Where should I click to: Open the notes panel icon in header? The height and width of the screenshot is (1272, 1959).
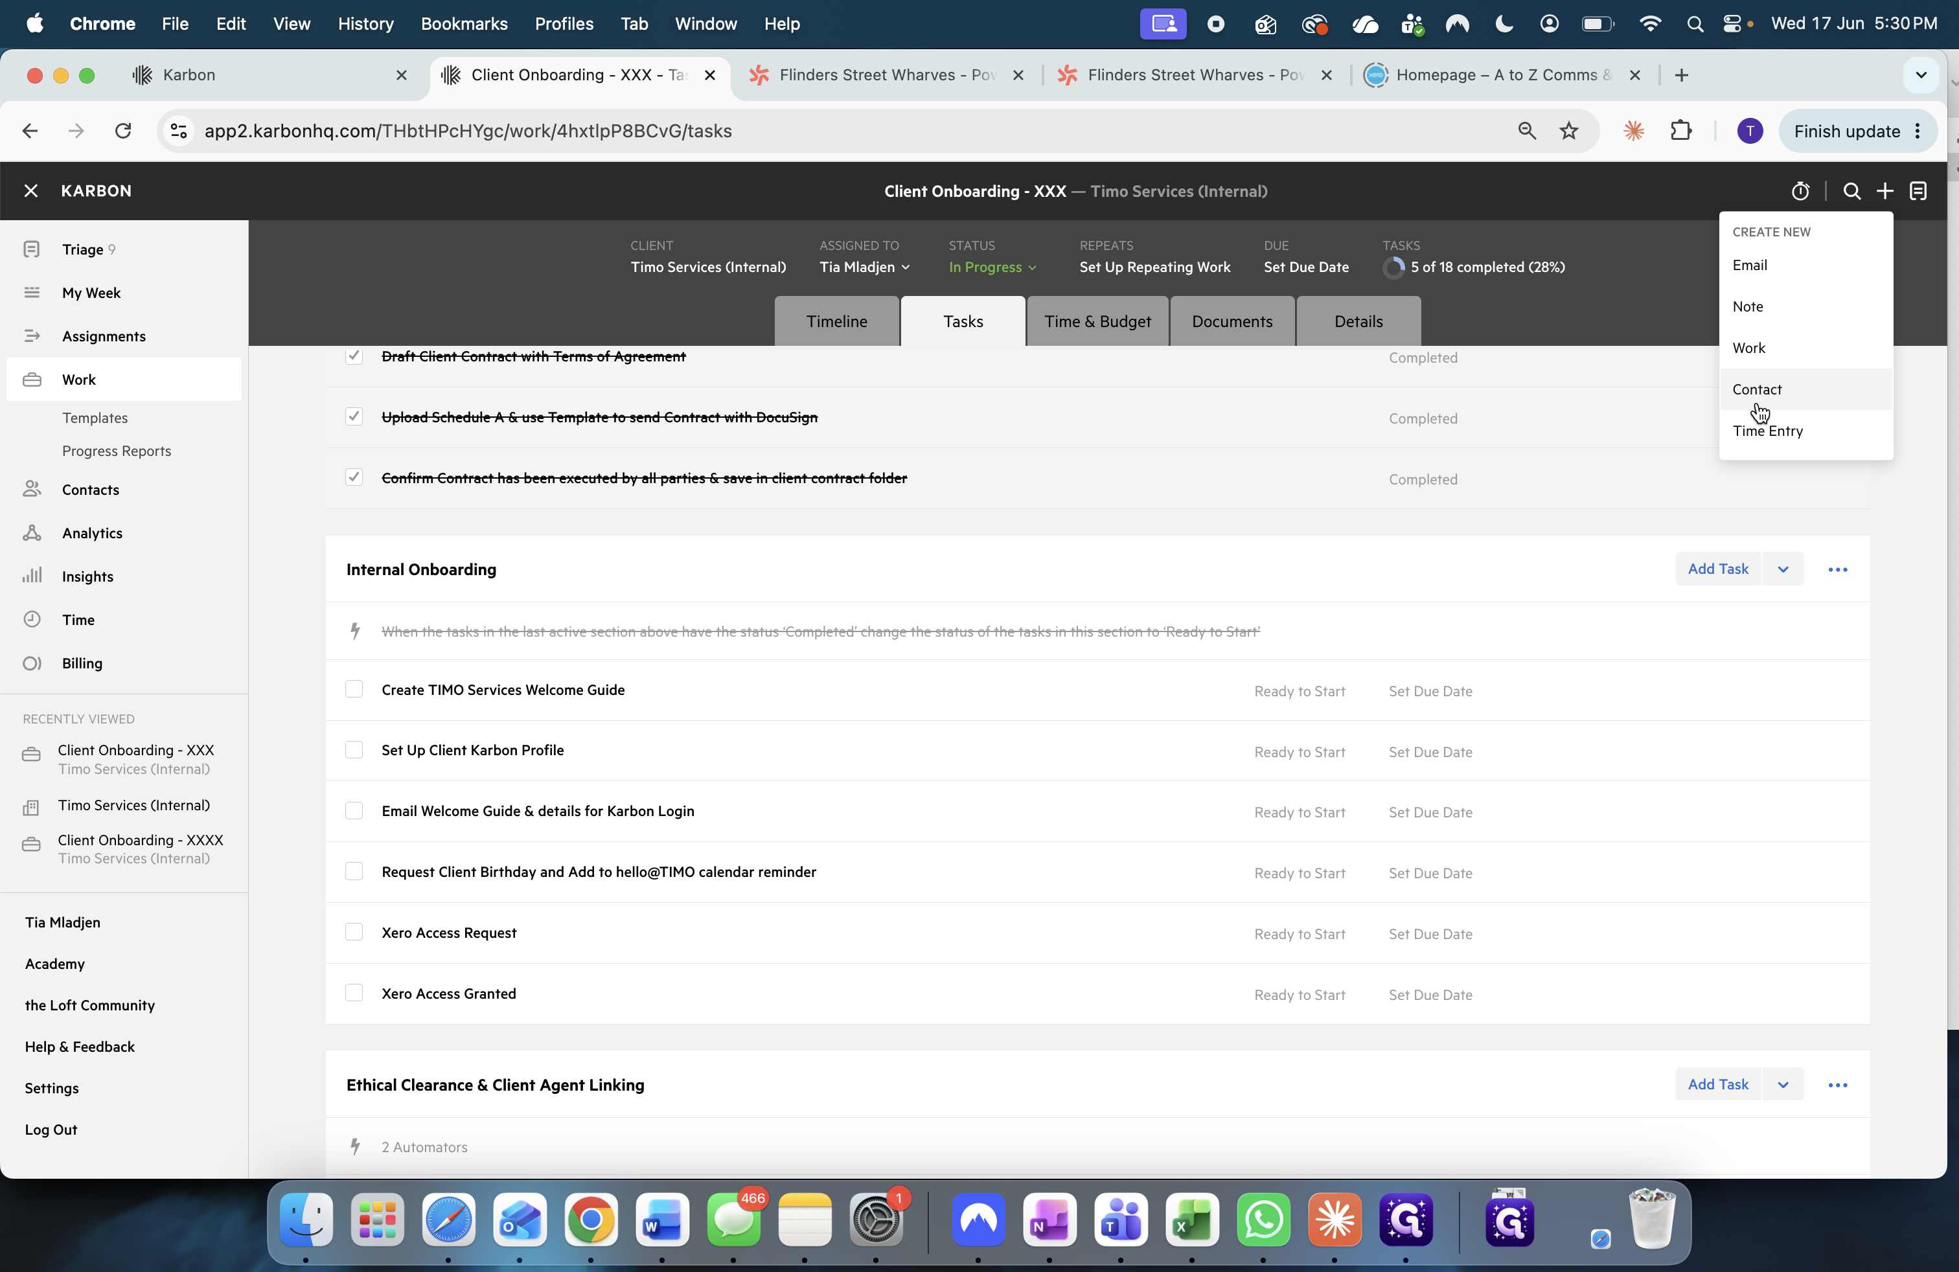click(1919, 191)
